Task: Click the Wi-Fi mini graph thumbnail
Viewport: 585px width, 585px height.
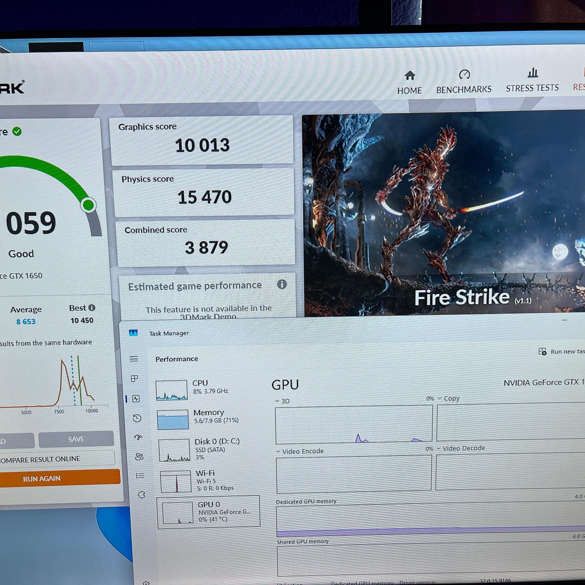Action: [x=176, y=481]
